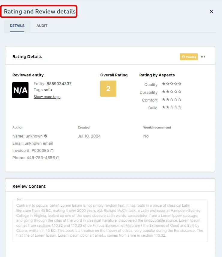Viewport: 222px width, 257px height.
Task: Click the Show more tags link
Action: [47, 97]
